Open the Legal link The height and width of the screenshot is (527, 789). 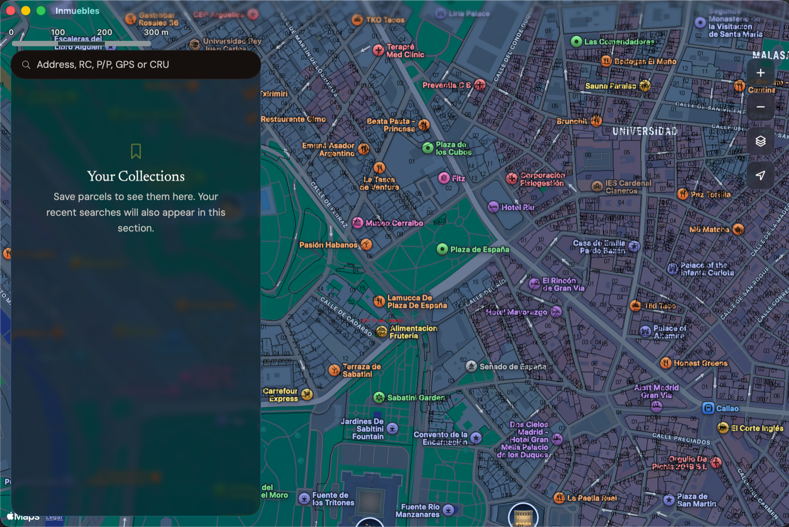[x=54, y=517]
